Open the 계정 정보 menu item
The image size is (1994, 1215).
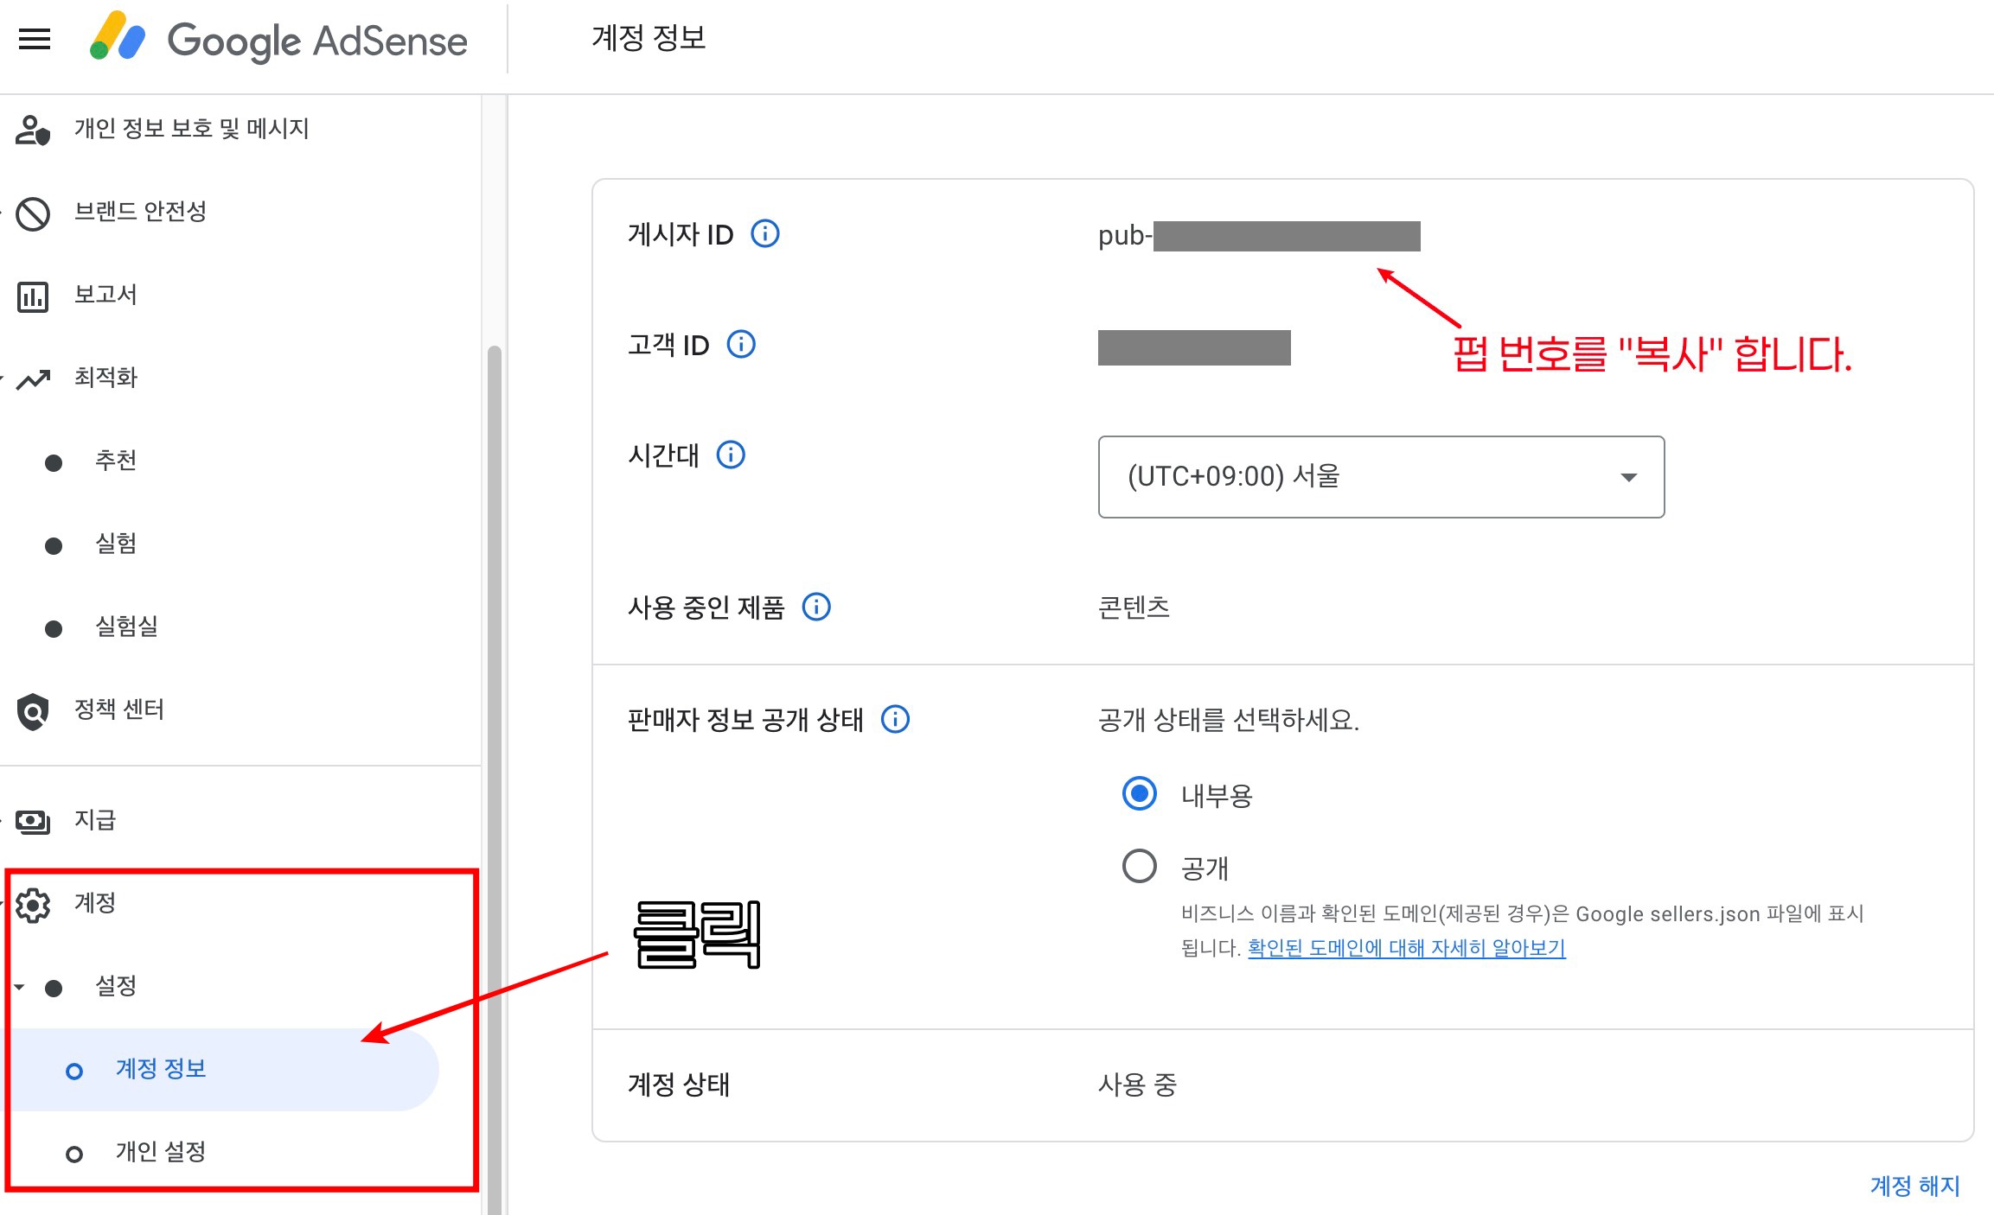tap(161, 1069)
